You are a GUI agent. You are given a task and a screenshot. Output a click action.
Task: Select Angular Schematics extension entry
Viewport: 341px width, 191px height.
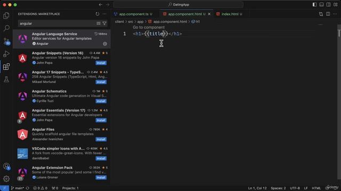point(62,96)
